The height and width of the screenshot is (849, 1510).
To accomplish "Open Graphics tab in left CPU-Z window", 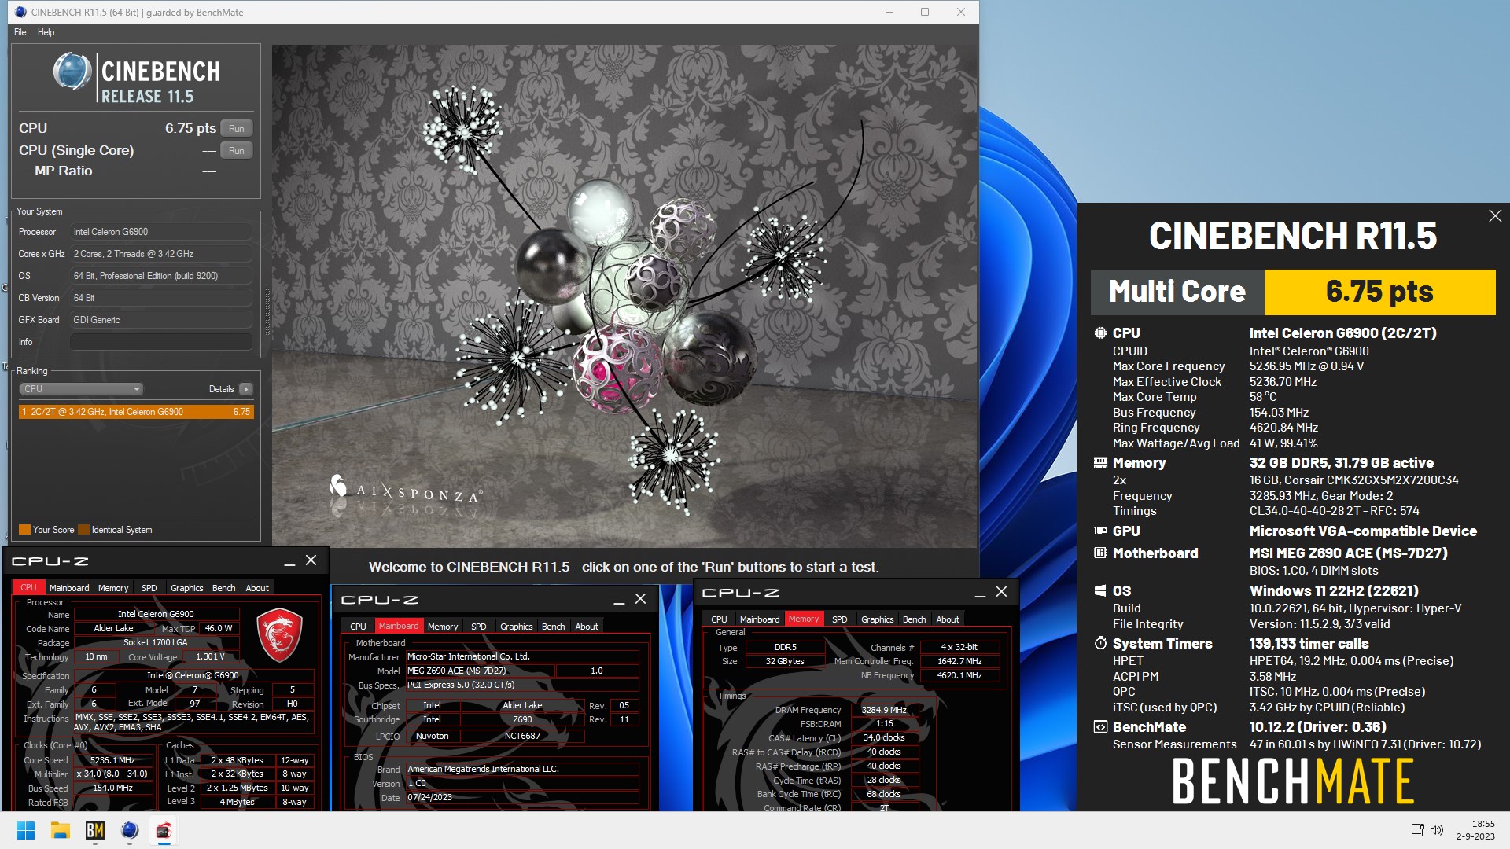I will (187, 588).
